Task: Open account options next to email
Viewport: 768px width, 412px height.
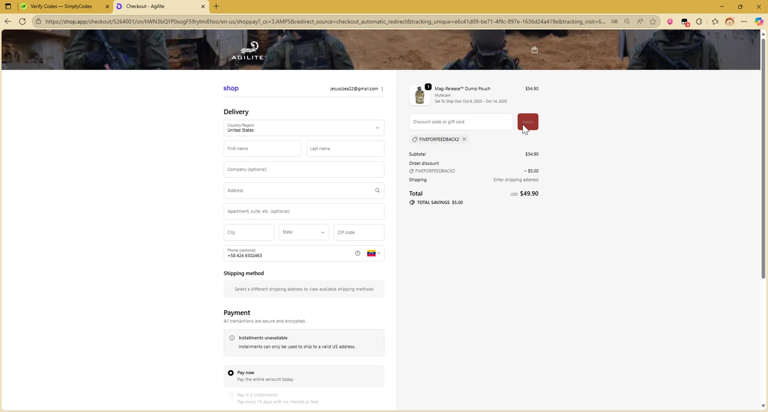Action: point(382,89)
